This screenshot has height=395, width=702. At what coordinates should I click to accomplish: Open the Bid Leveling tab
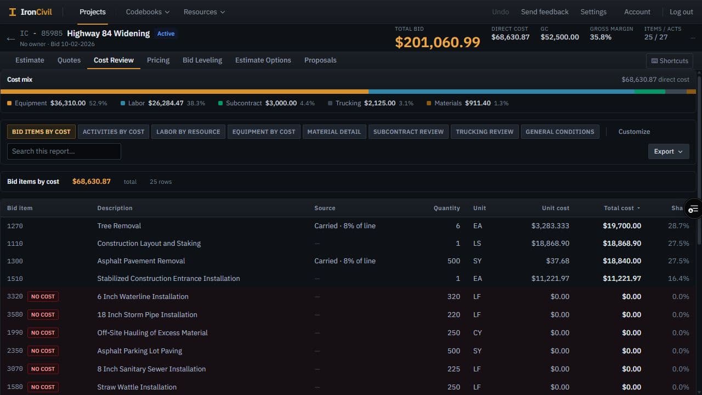point(202,60)
